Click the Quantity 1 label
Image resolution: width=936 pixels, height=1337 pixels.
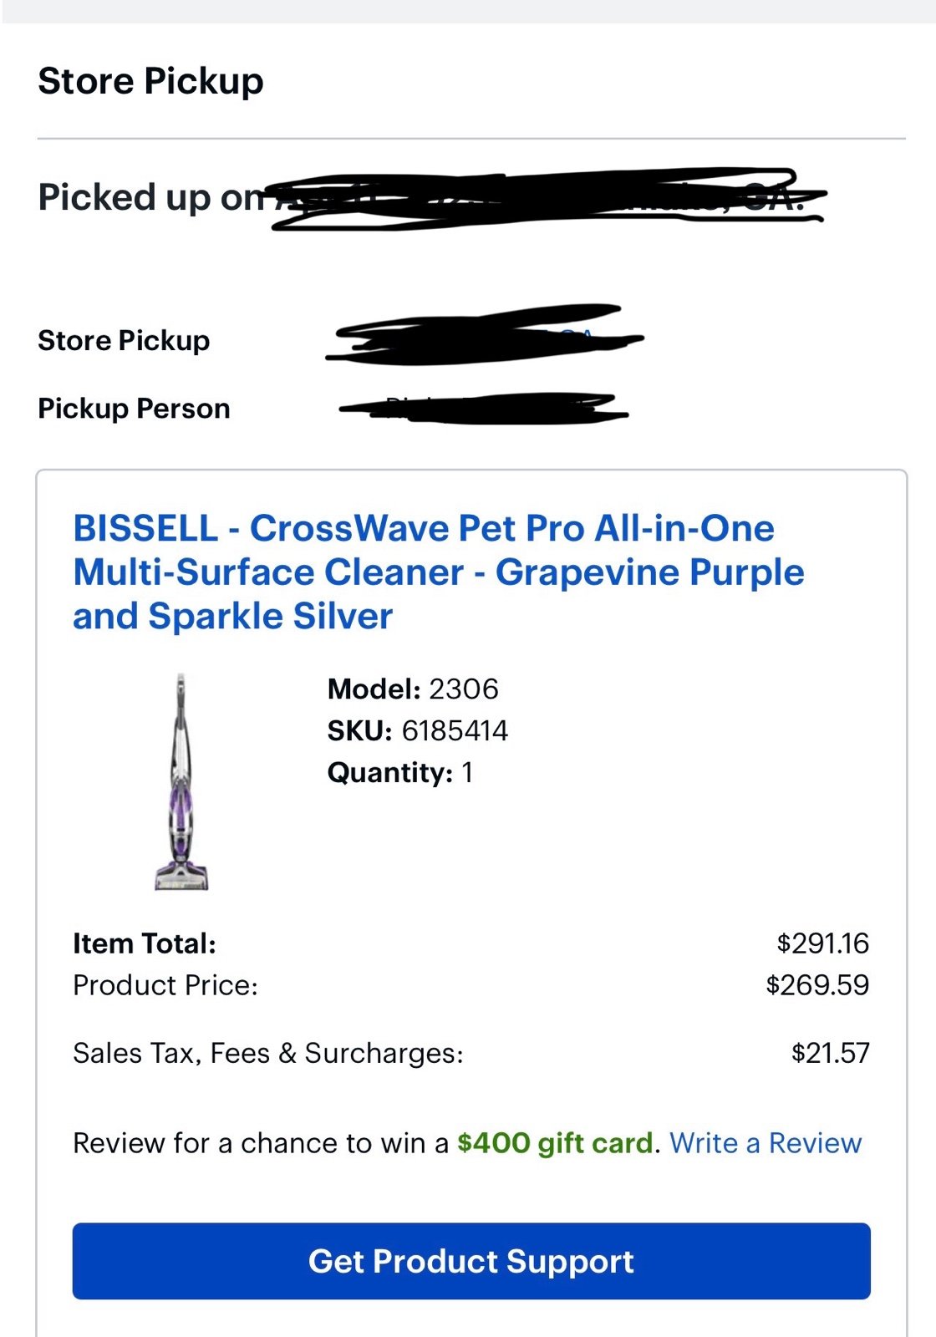click(400, 772)
